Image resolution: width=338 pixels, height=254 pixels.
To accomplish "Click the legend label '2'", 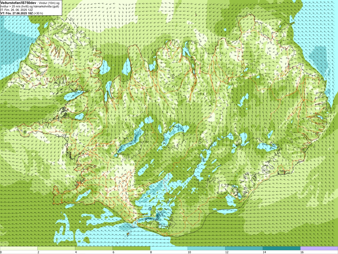I will point(38,252).
